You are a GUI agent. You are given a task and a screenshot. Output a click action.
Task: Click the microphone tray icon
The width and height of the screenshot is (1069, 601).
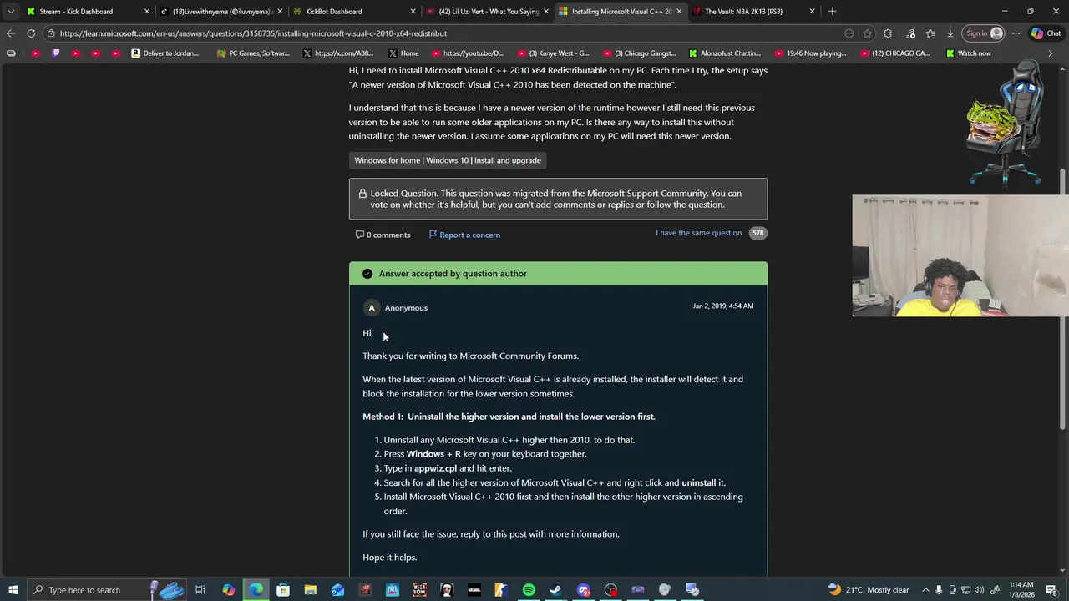coord(939,590)
